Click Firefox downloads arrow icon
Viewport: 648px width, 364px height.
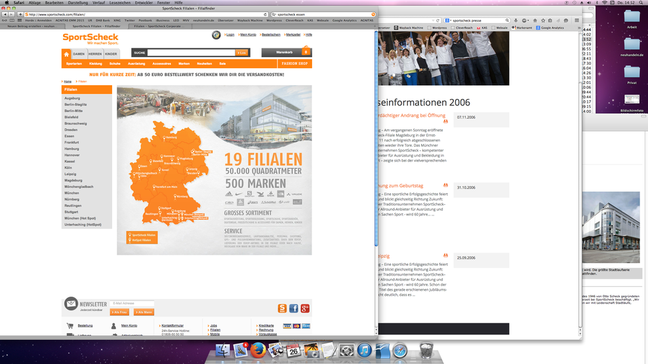tap(516, 20)
